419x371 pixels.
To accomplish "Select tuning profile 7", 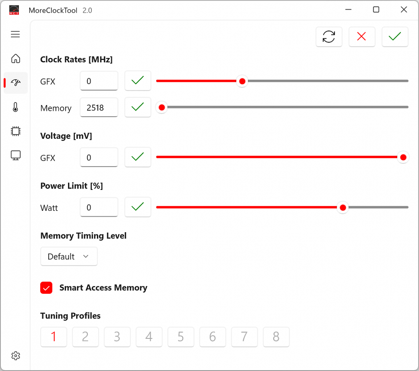I will coord(244,337).
